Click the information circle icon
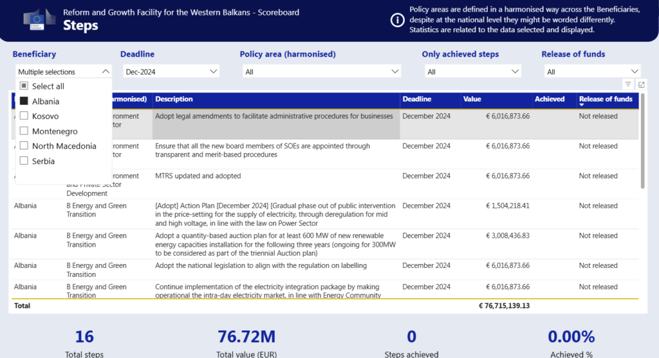 point(397,20)
